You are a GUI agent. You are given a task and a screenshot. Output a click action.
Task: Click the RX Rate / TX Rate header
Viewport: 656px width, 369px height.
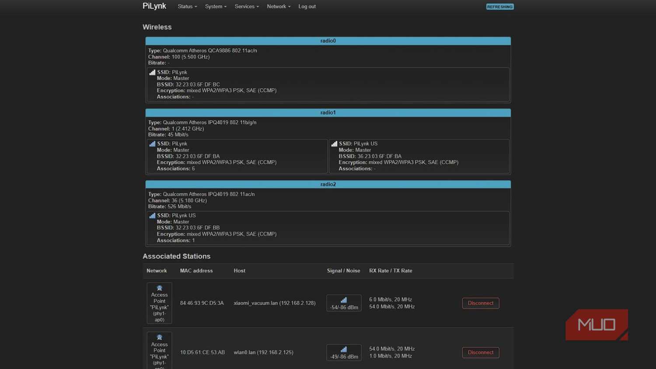391,271
